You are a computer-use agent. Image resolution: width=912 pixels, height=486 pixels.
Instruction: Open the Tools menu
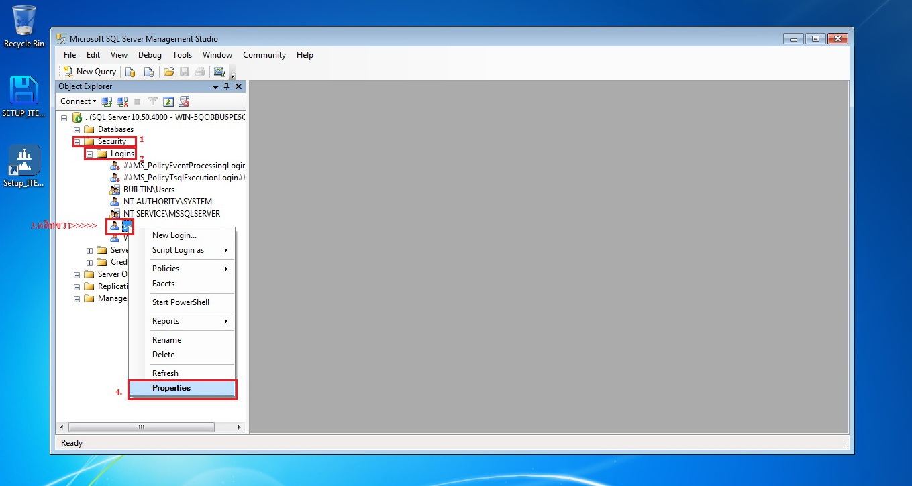[x=182, y=55]
